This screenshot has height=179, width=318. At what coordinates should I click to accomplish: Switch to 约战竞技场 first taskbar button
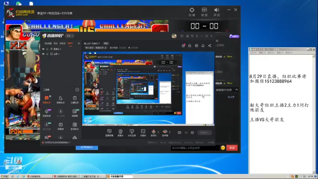click(39, 177)
